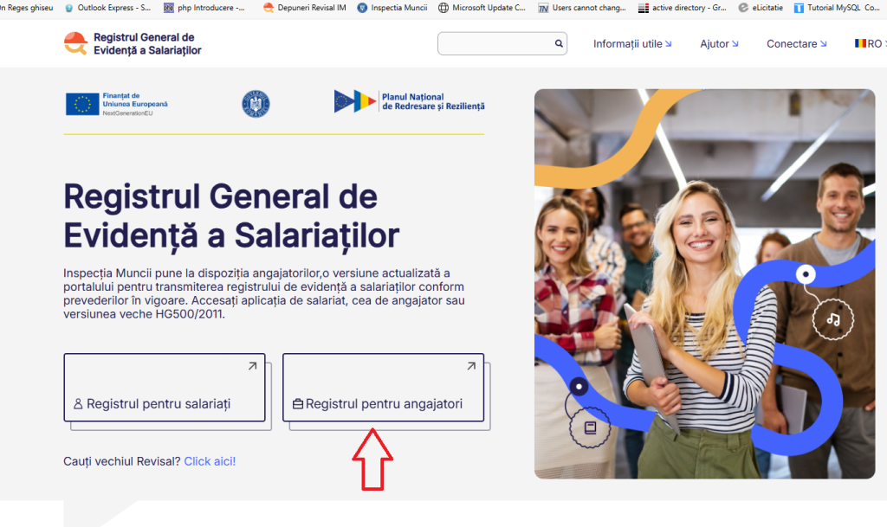
Task: Focus the site search field
Action: coord(502,43)
